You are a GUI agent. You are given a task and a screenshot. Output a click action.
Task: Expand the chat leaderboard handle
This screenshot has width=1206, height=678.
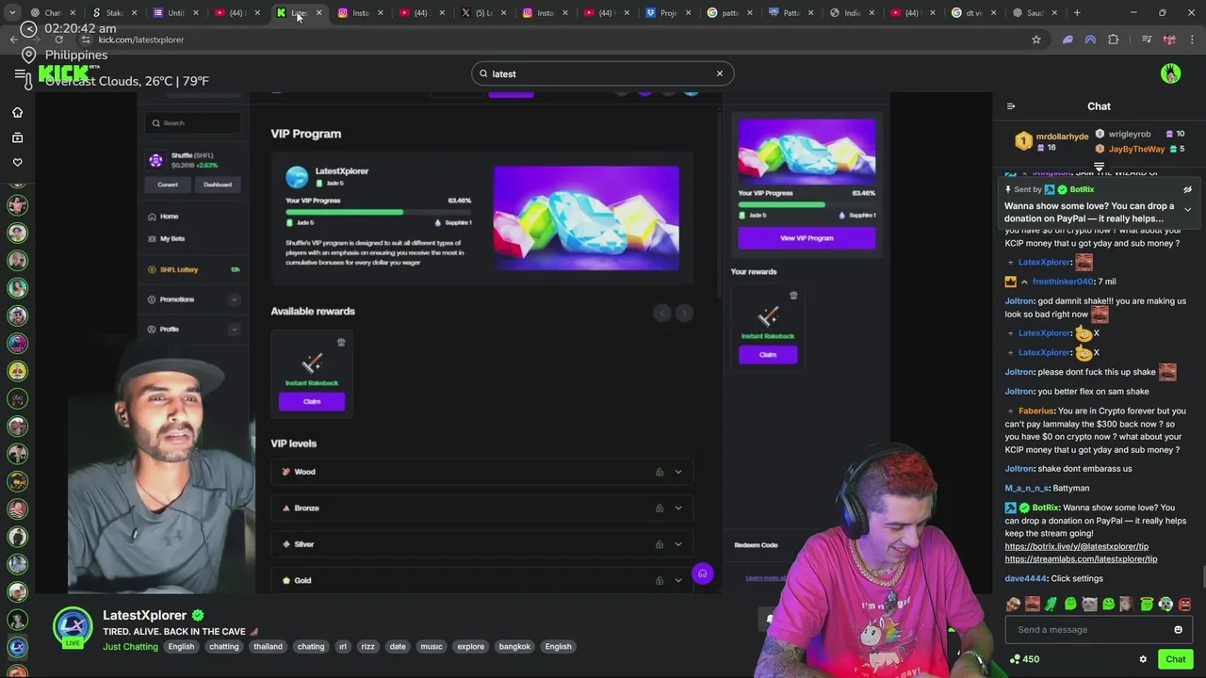pos(1099,167)
